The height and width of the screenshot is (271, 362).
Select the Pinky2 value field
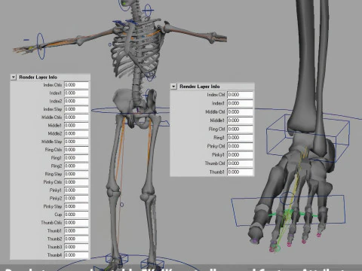[76, 198]
